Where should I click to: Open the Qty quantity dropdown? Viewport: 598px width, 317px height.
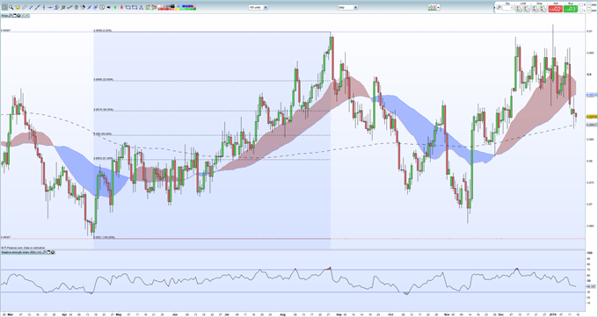[507, 8]
